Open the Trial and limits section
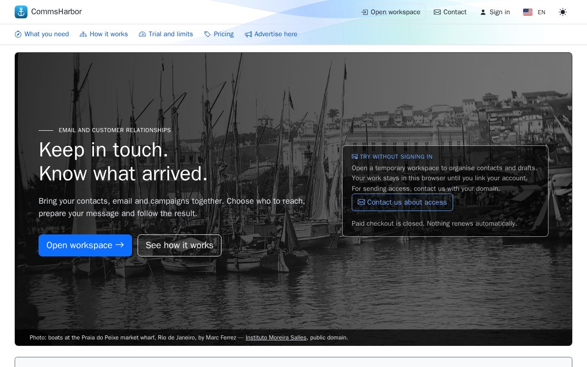587x367 pixels. coord(166,34)
